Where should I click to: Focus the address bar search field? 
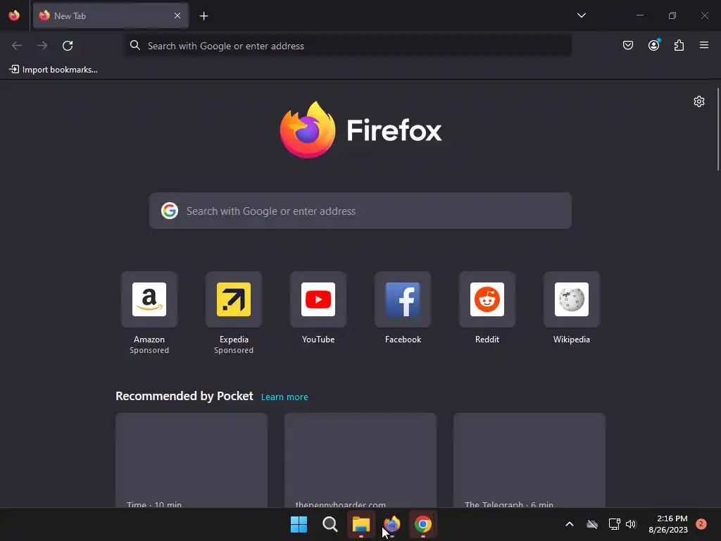(348, 46)
